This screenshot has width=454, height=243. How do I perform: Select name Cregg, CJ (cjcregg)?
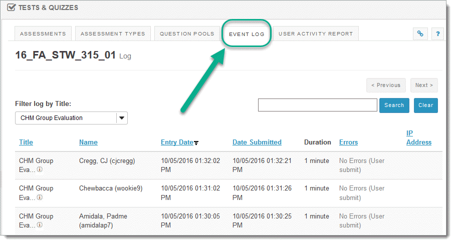pyautogui.click(x=107, y=160)
